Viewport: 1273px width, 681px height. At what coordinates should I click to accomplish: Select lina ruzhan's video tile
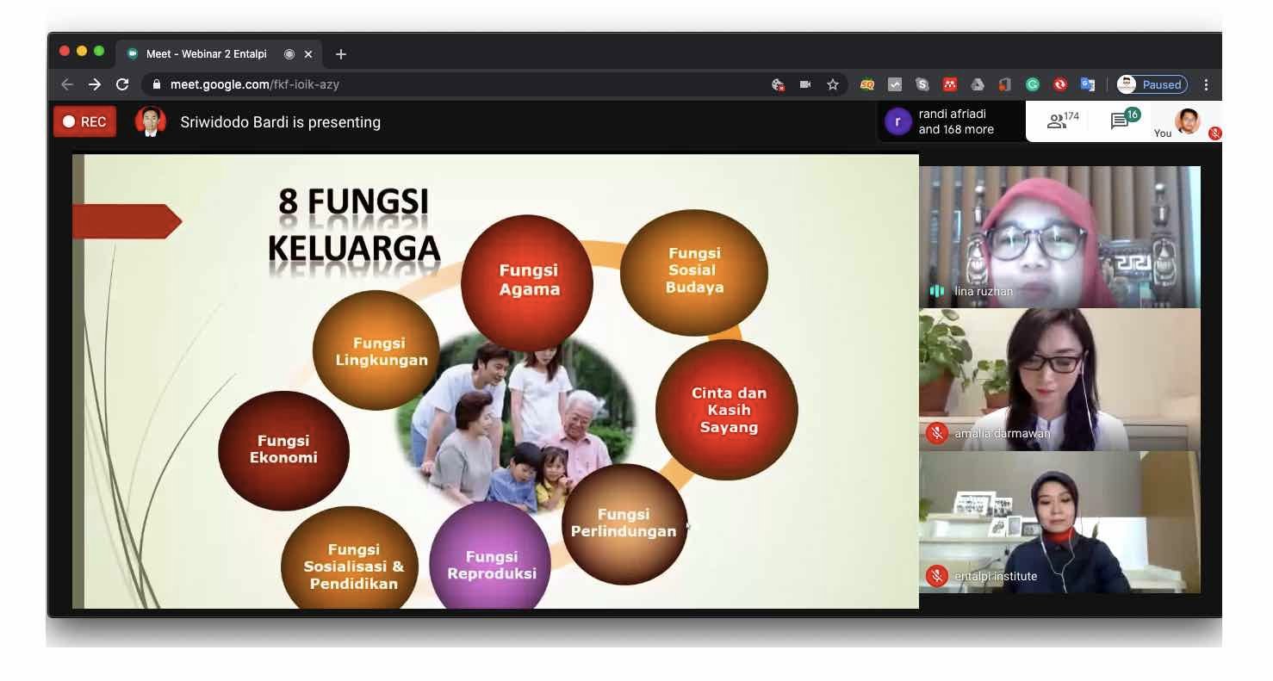[1059, 237]
